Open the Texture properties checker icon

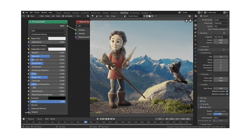196,71
